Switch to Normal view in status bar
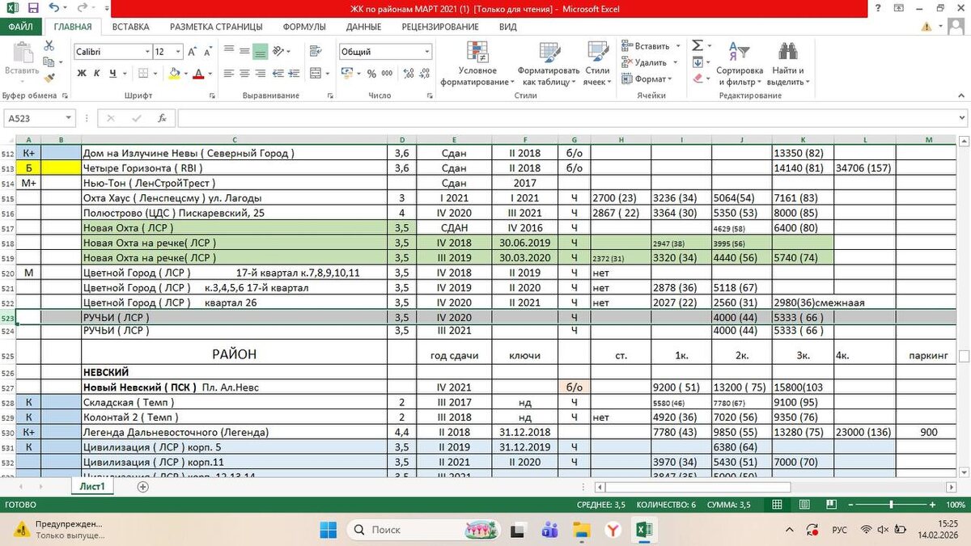 [x=777, y=505]
